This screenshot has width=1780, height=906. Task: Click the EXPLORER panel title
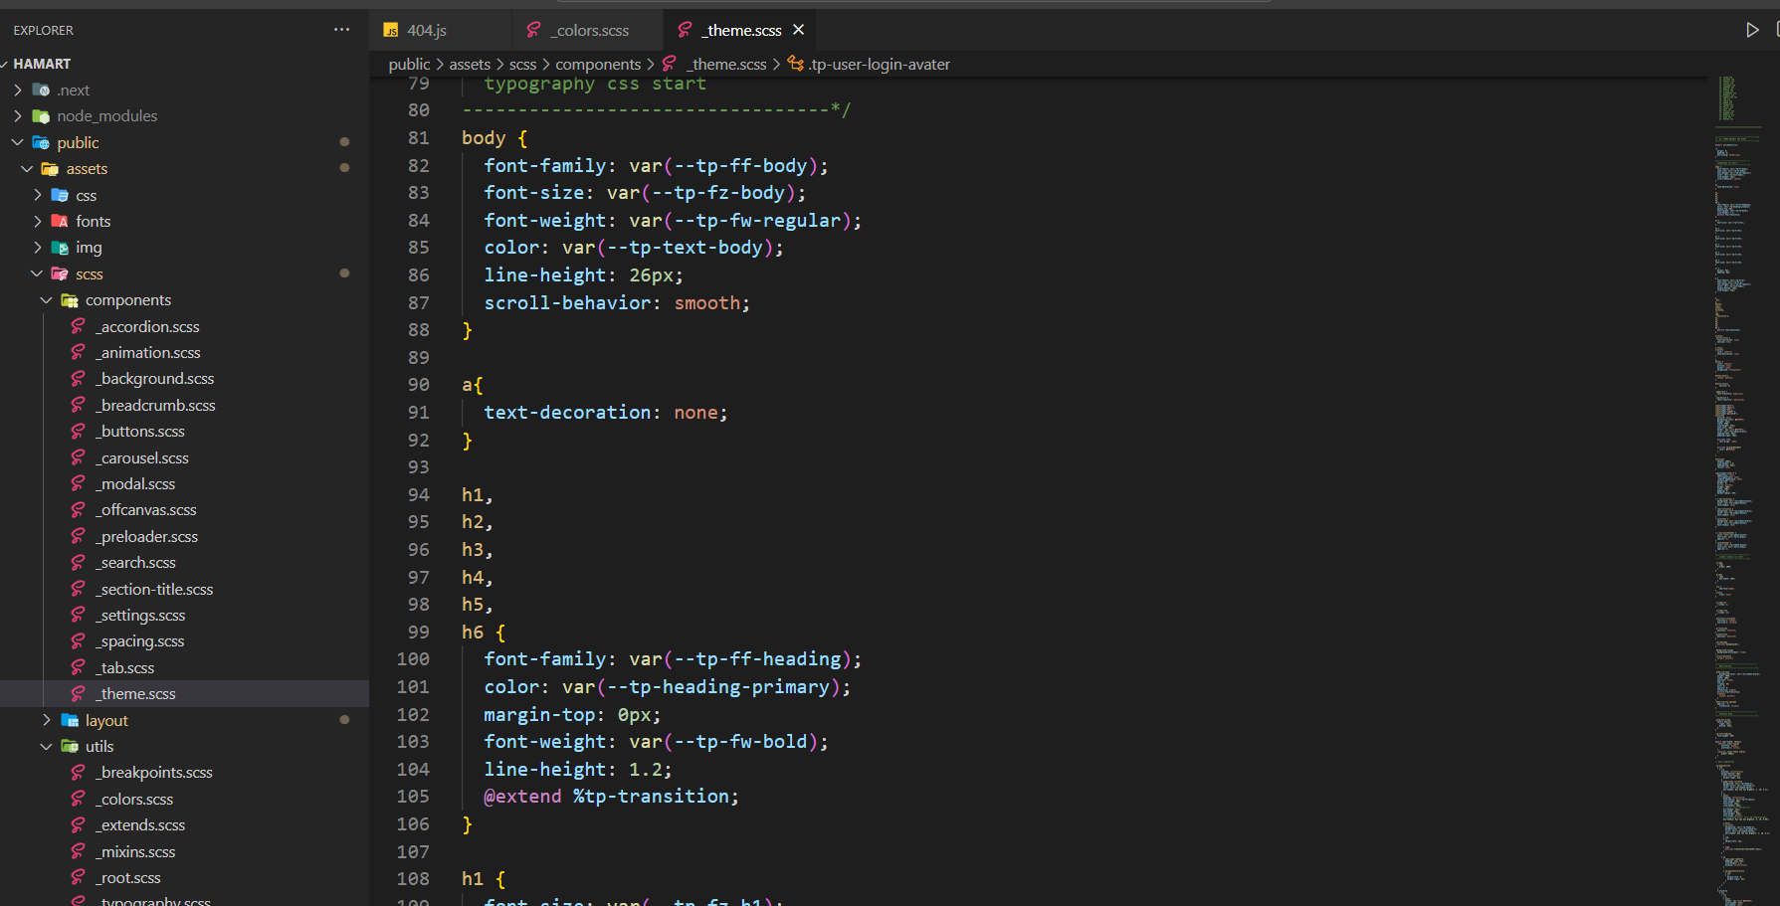click(x=43, y=30)
